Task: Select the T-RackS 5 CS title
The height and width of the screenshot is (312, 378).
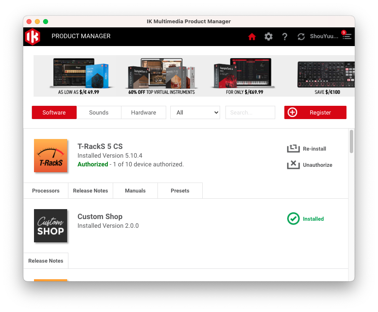Action: (100, 146)
